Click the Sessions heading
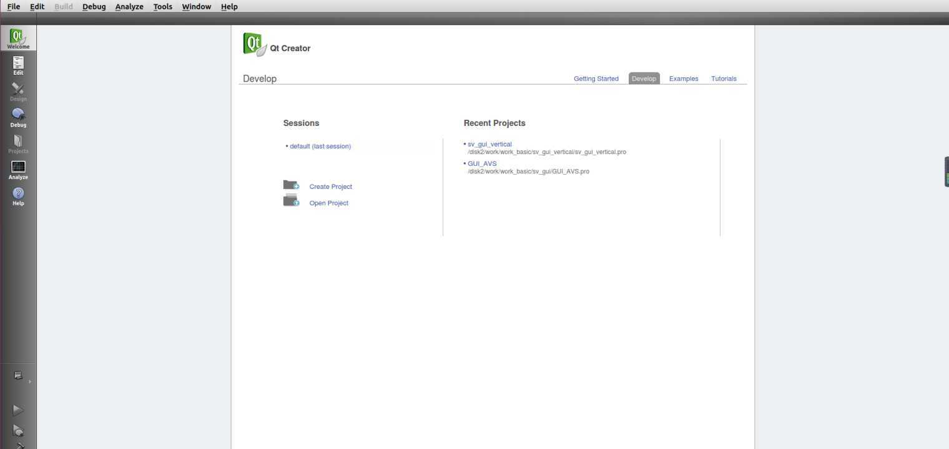Viewport: 949px width, 449px height. click(x=301, y=123)
